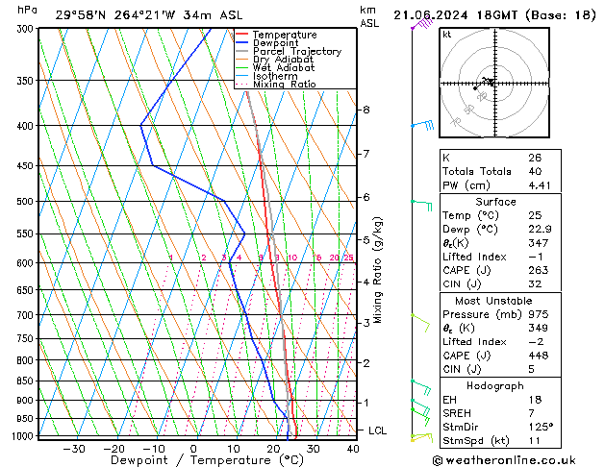Click the 850 hPa pressure label
Screen dimensions: 605x467
click(27, 381)
